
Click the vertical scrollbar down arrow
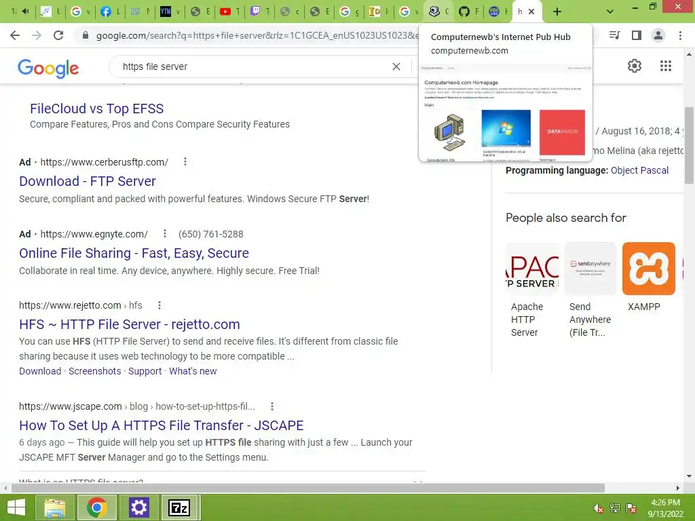(x=690, y=477)
